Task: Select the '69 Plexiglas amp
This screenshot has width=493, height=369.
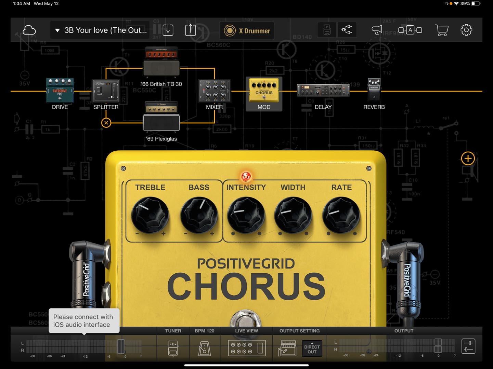Action: [x=161, y=116]
